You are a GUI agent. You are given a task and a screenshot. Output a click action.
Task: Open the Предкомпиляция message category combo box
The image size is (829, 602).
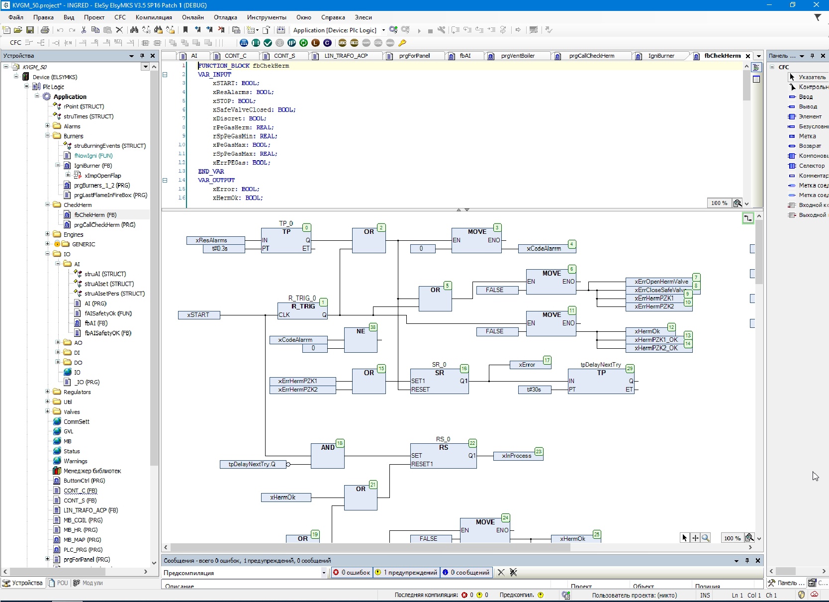click(x=245, y=573)
